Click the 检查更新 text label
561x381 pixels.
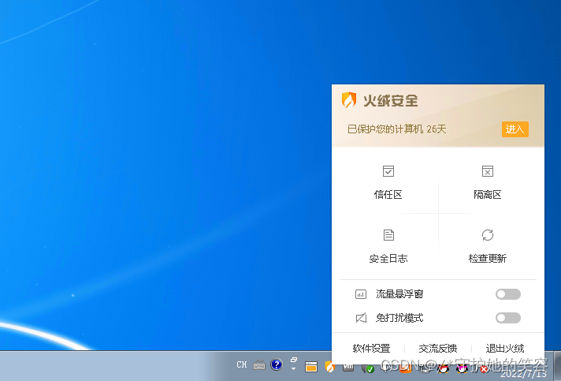487,258
